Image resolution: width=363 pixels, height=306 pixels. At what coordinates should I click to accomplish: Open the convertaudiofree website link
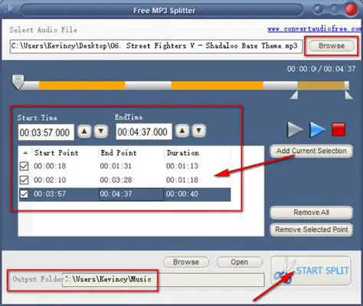tap(315, 29)
